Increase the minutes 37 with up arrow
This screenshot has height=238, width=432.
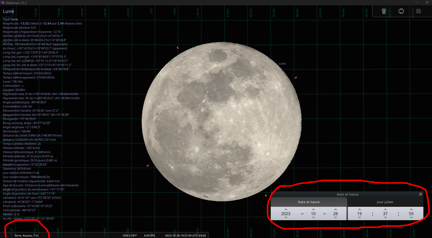385,209
